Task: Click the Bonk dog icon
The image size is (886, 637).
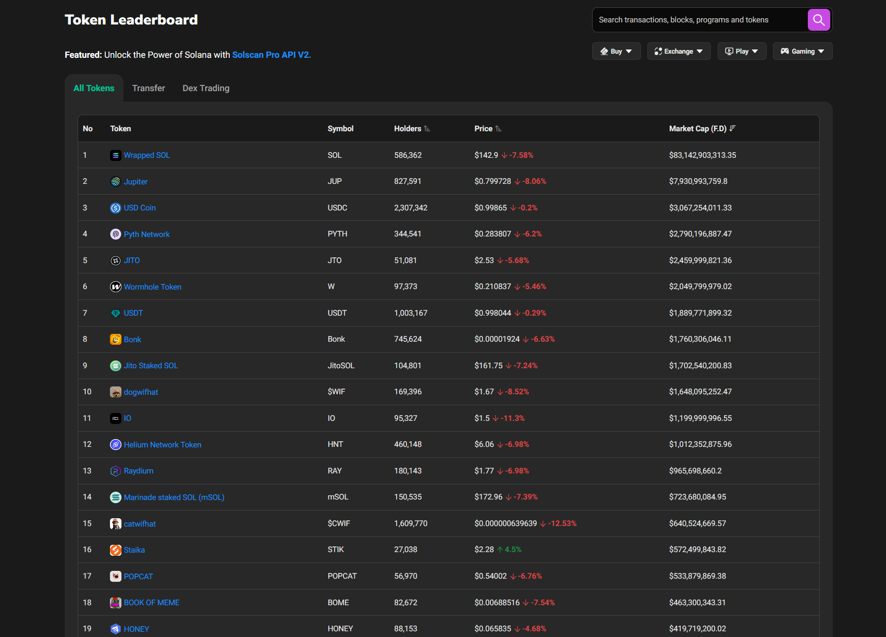Action: (116, 340)
